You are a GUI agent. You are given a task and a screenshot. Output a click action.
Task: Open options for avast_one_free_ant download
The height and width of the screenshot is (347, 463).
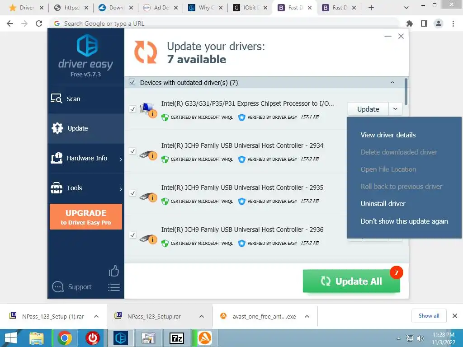[x=307, y=316]
